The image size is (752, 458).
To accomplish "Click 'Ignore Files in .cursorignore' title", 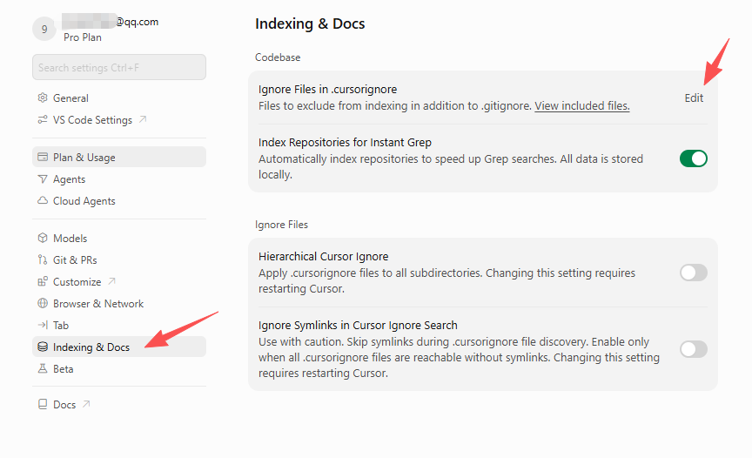I will [327, 89].
